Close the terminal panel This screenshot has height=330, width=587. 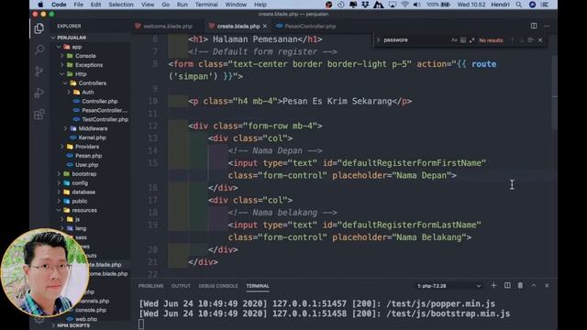coord(547,285)
